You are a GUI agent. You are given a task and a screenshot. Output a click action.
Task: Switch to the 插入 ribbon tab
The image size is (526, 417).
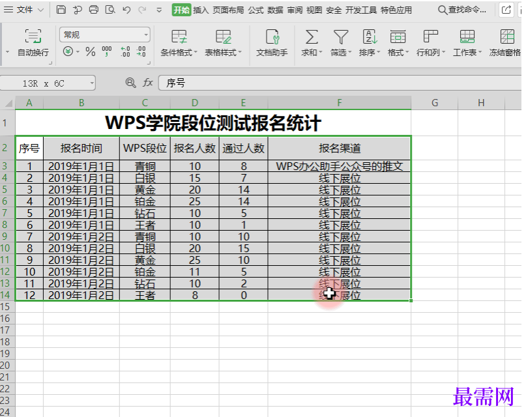201,10
